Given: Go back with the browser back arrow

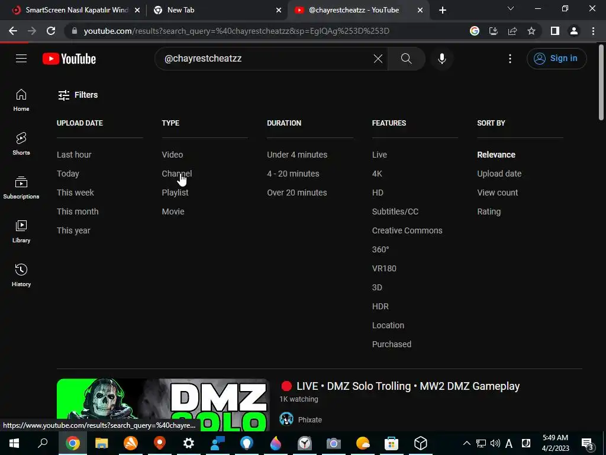Looking at the screenshot, I should click(13, 31).
